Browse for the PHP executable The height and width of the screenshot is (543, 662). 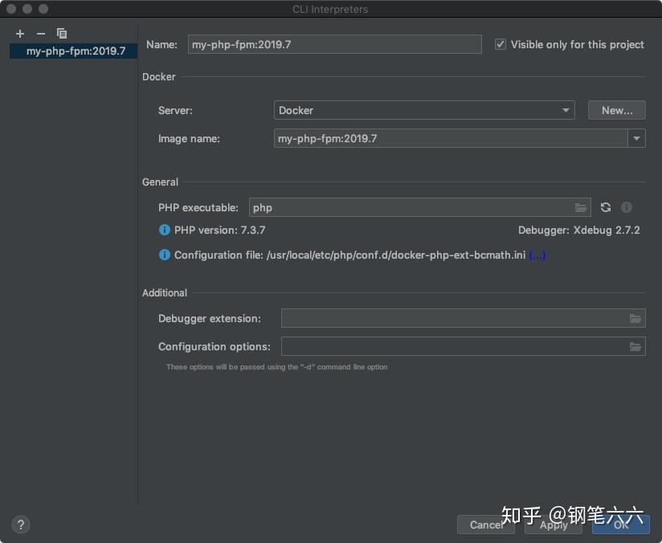581,207
